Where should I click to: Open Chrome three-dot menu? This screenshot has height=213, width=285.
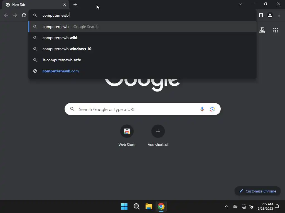click(279, 15)
